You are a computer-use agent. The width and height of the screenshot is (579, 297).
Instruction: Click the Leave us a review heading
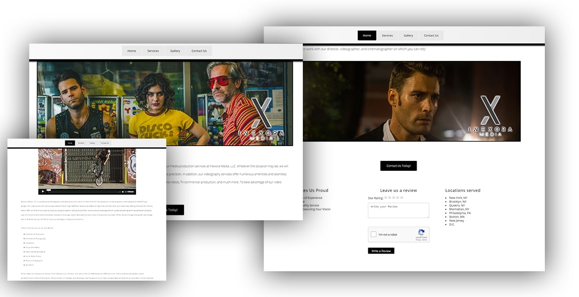(x=398, y=190)
